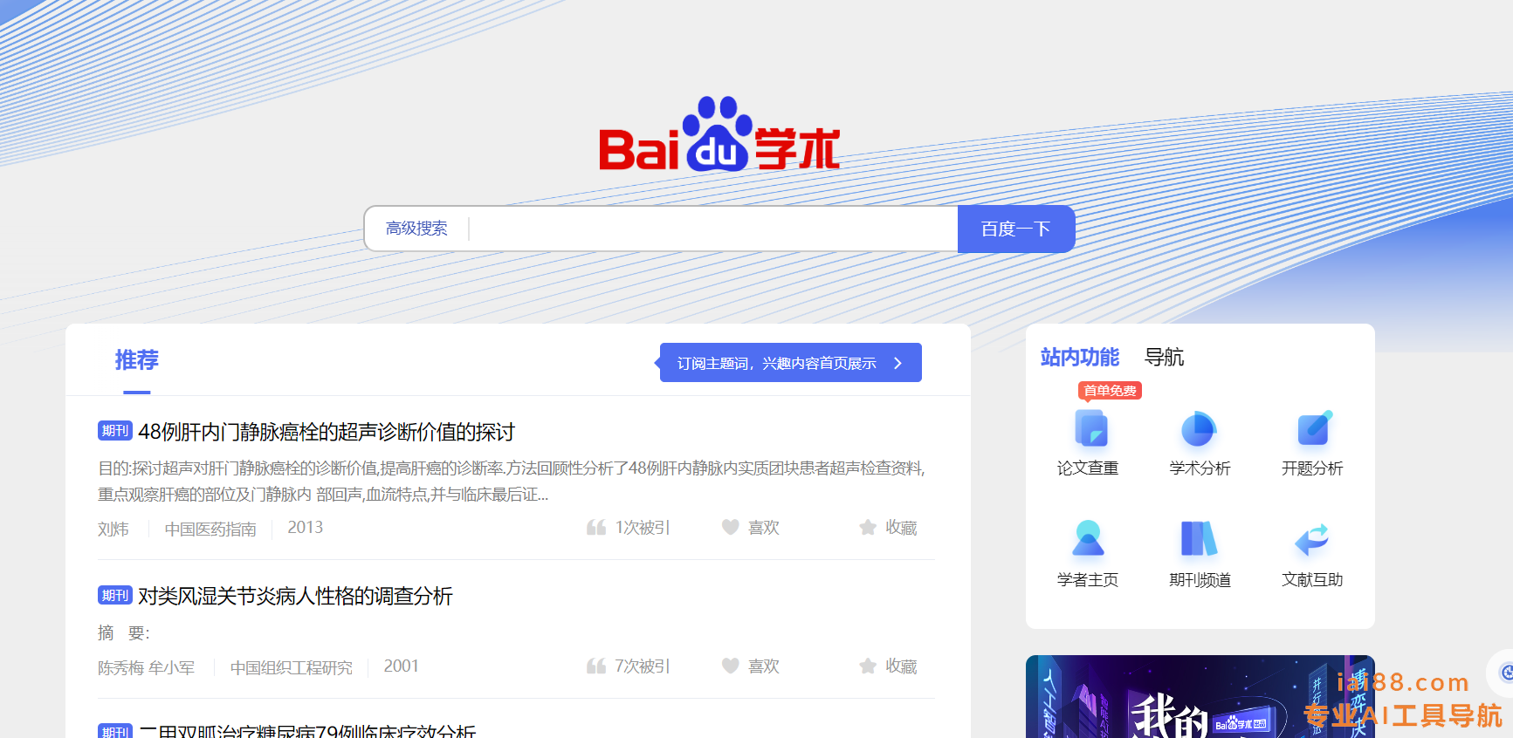1513x738 pixels.
Task: Click the heart icon on the 对类风湿关节炎 article
Action: (x=731, y=666)
